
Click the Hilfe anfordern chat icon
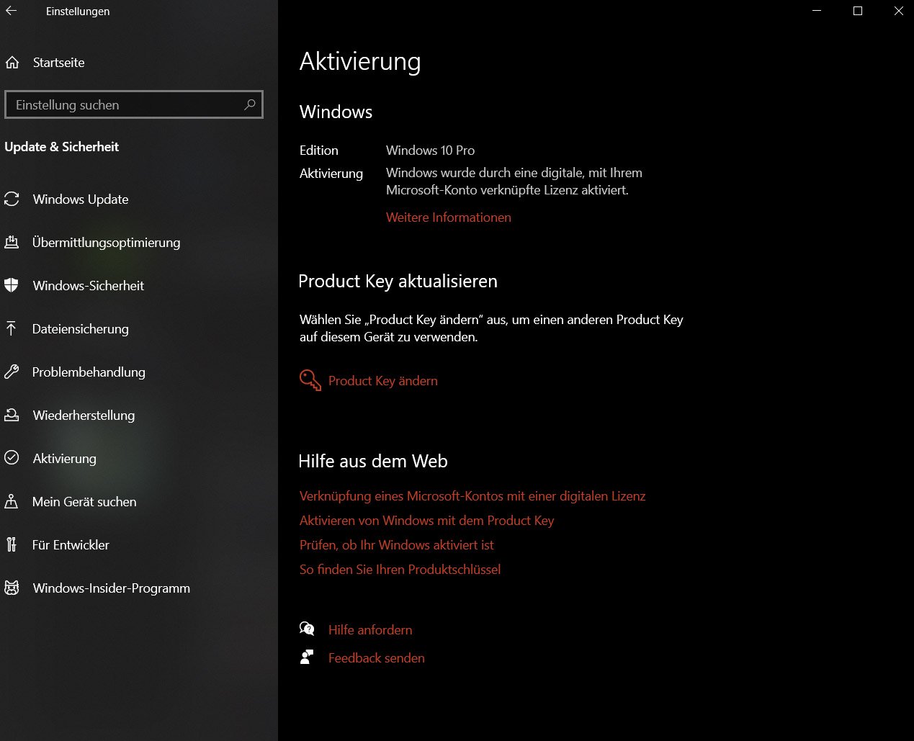307,629
